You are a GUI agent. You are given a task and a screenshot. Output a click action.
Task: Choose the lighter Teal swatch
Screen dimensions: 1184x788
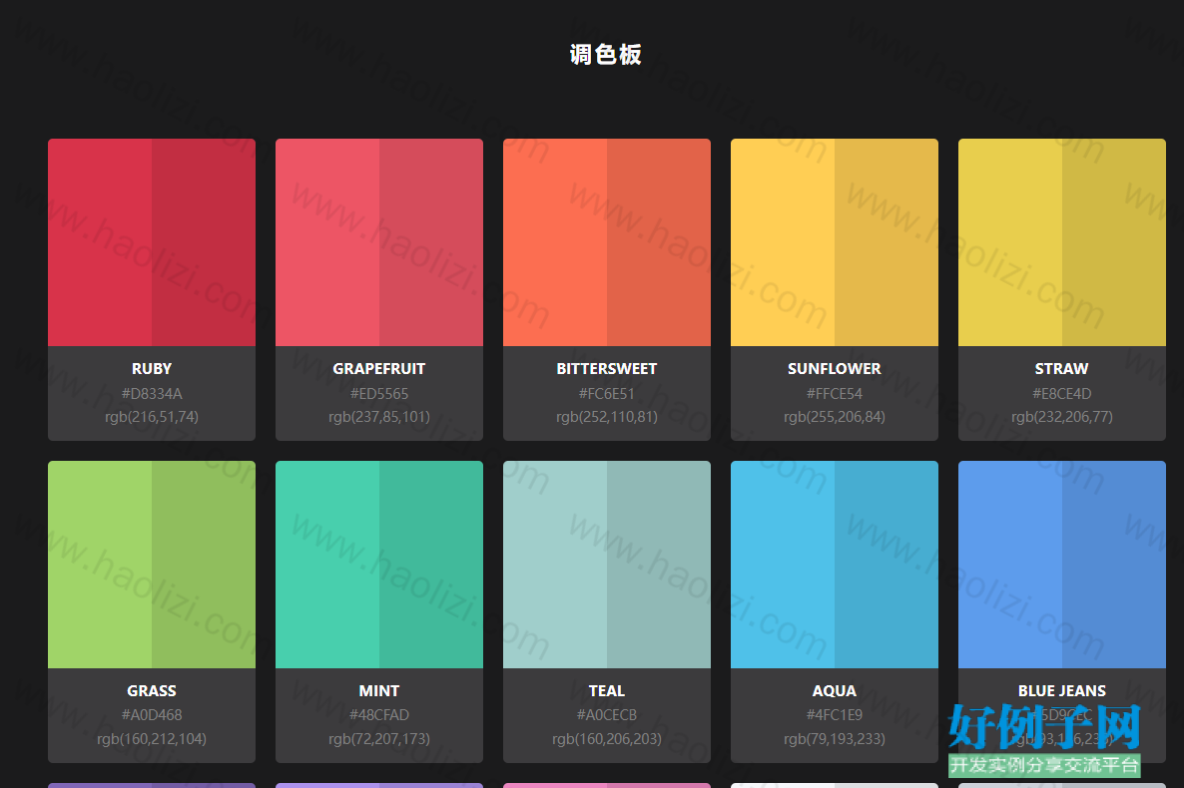[555, 565]
